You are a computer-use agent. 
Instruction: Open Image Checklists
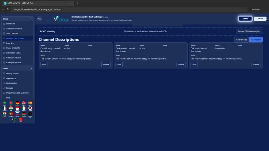tap(17, 48)
